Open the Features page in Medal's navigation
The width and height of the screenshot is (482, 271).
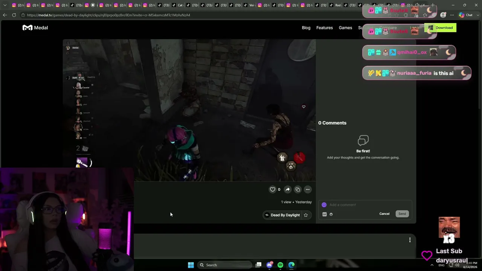[x=325, y=27]
